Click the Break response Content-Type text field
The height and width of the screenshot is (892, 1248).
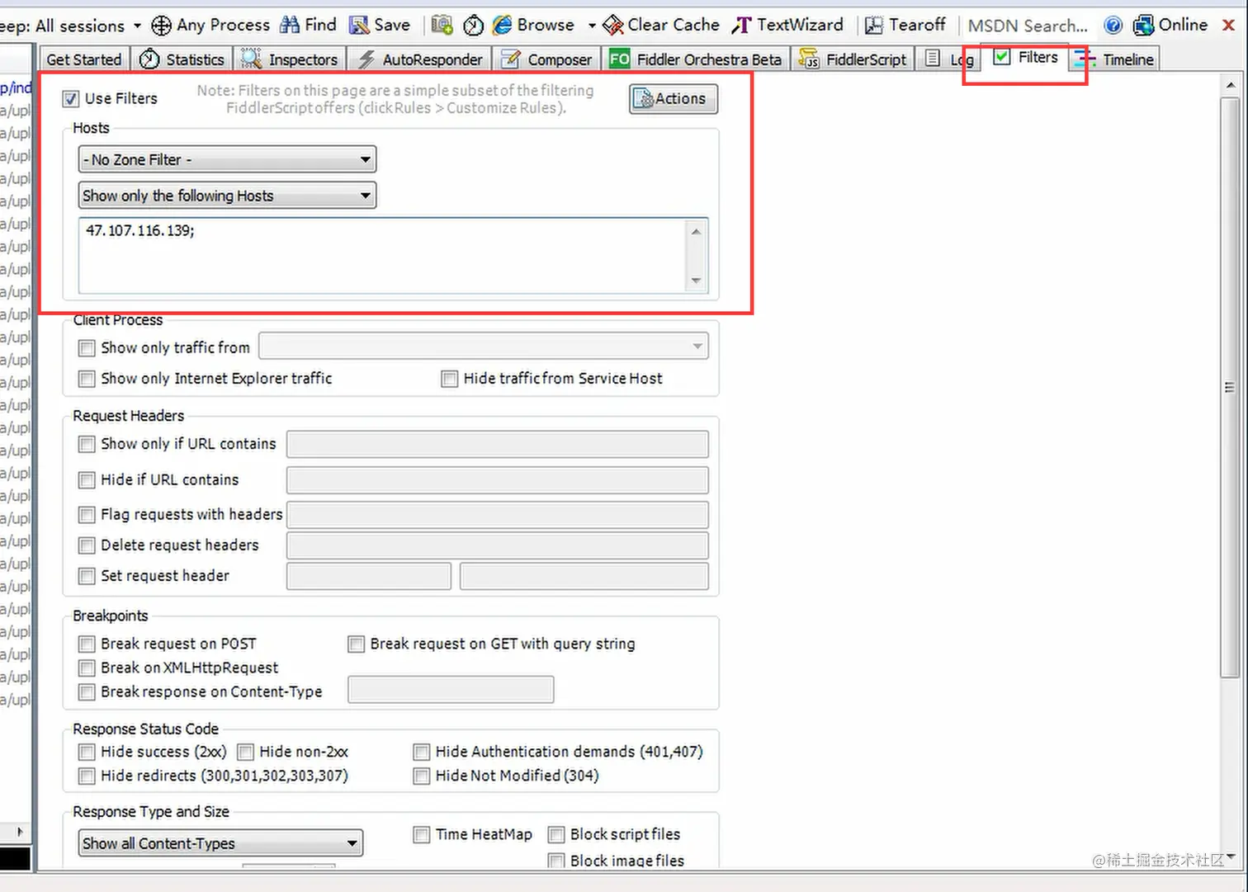tap(451, 690)
